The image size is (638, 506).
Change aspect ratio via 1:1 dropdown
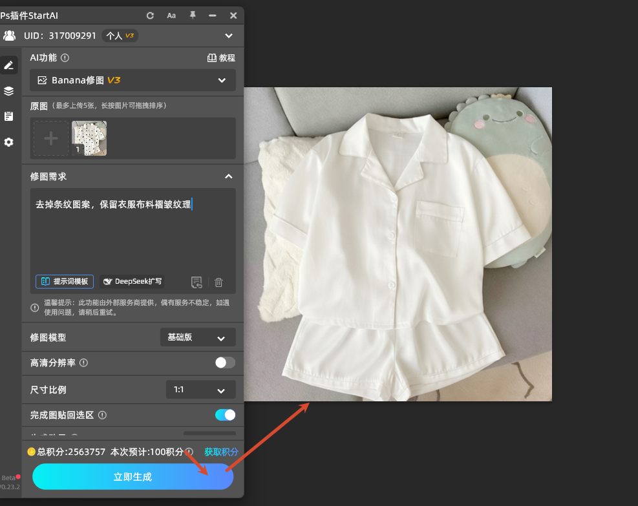[201, 389]
